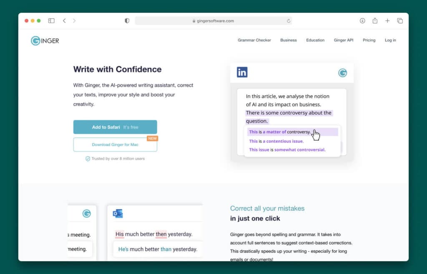Image resolution: width=427 pixels, height=274 pixels.
Task: Toggle the Safari sidebar icon
Action: click(51, 21)
